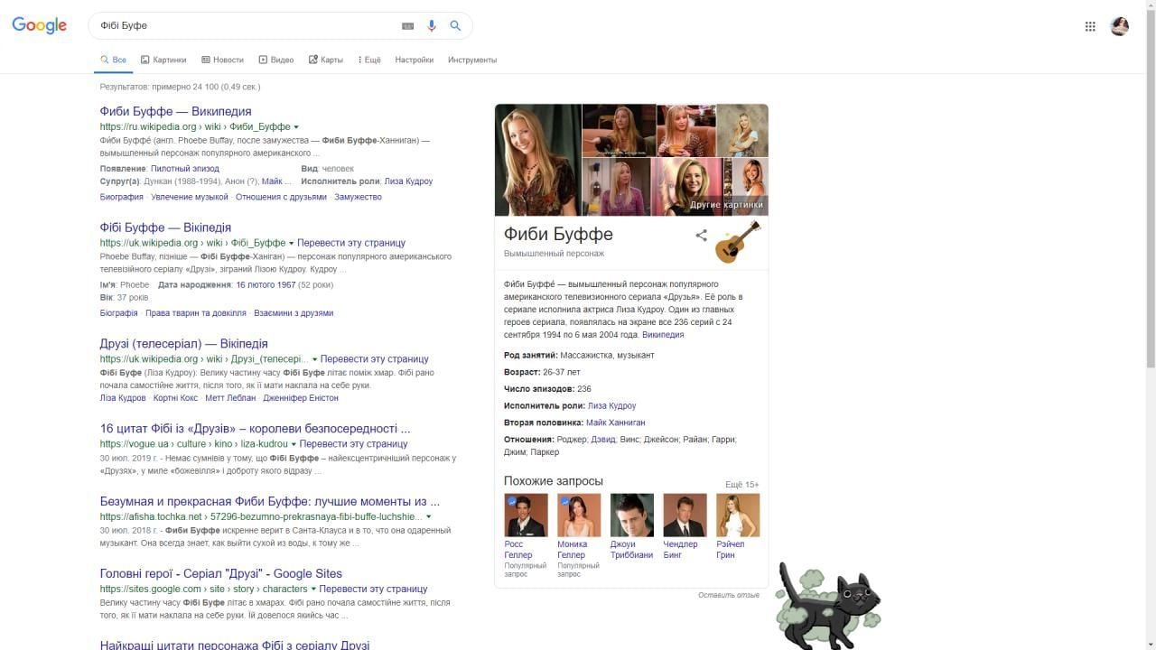The image size is (1156, 650).
Task: Click the blue search magnifier button
Action: coord(455,26)
